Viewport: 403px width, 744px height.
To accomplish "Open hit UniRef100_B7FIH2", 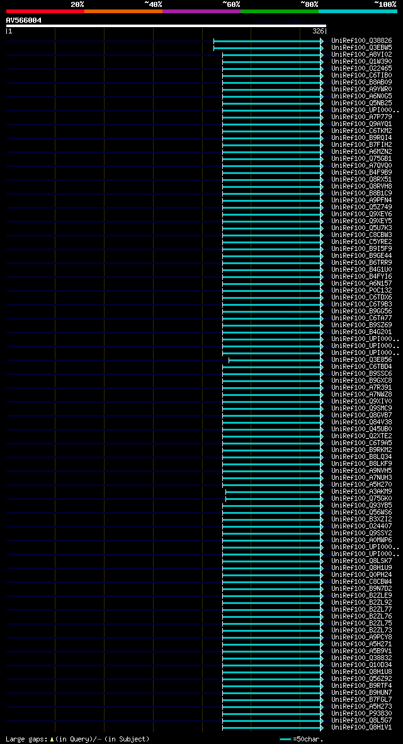I will pos(361,145).
